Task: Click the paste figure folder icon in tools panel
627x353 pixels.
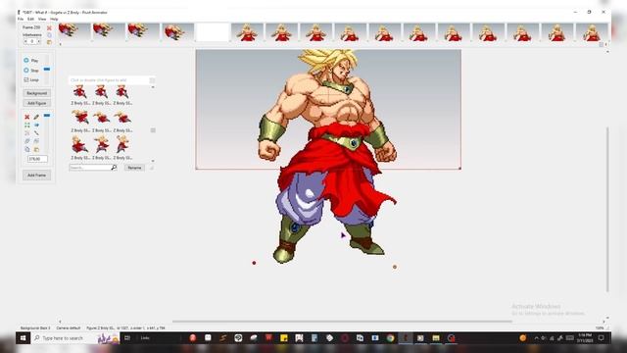Action: (x=36, y=149)
